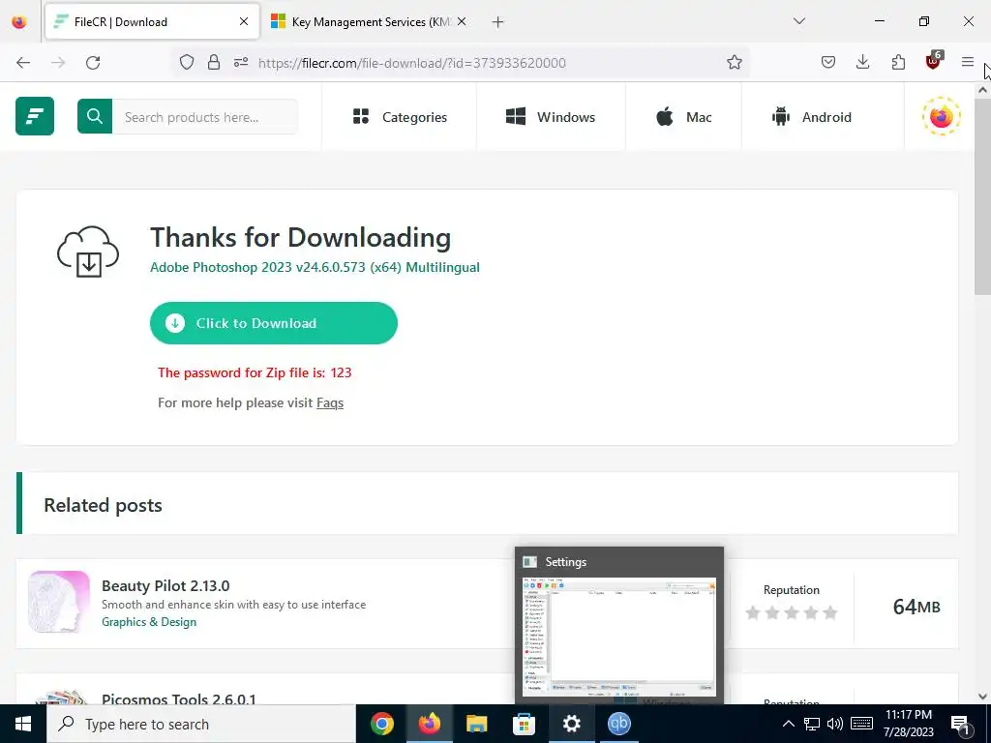
Task: Focus the Search products field
Action: pos(205,117)
